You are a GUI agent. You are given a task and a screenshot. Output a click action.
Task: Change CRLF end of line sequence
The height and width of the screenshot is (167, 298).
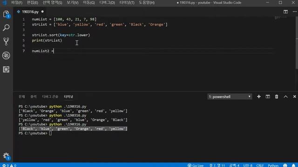[x=260, y=165]
